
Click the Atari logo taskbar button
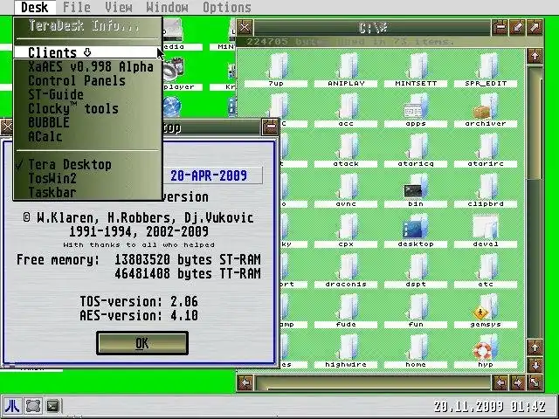coord(12,406)
